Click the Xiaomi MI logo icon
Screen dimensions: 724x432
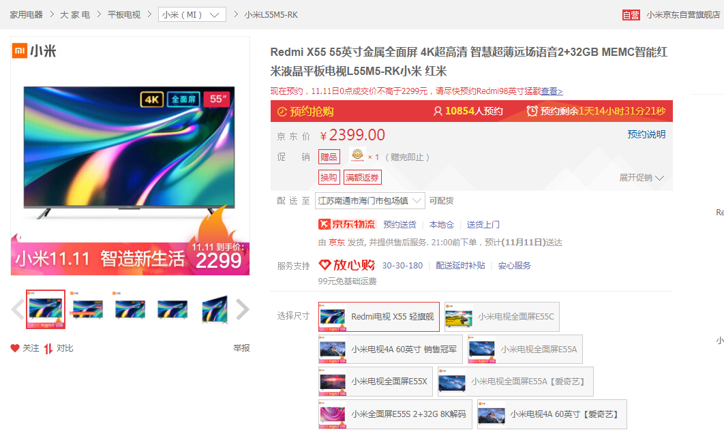pos(20,51)
